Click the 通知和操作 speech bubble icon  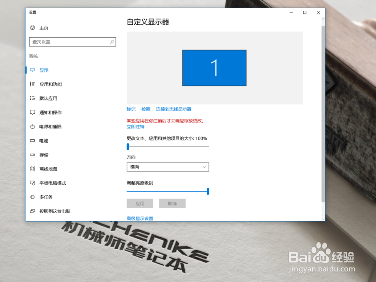32,112
